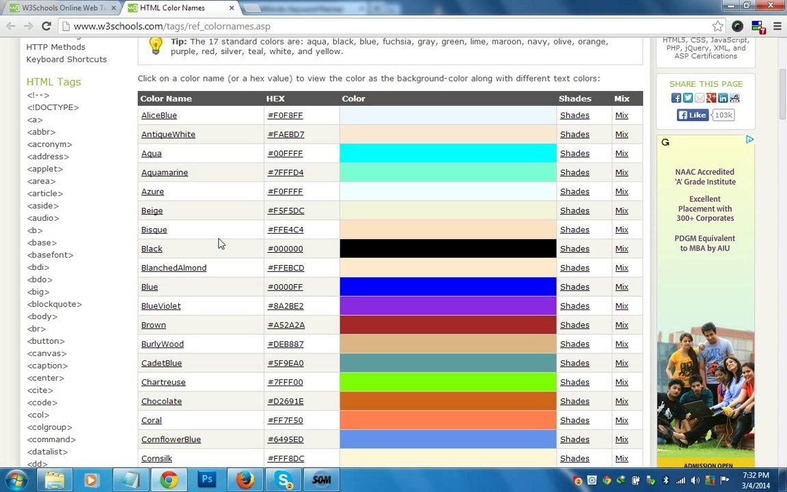
Task: Click the taskbar clock showing 7:32 PM
Action: click(756, 480)
